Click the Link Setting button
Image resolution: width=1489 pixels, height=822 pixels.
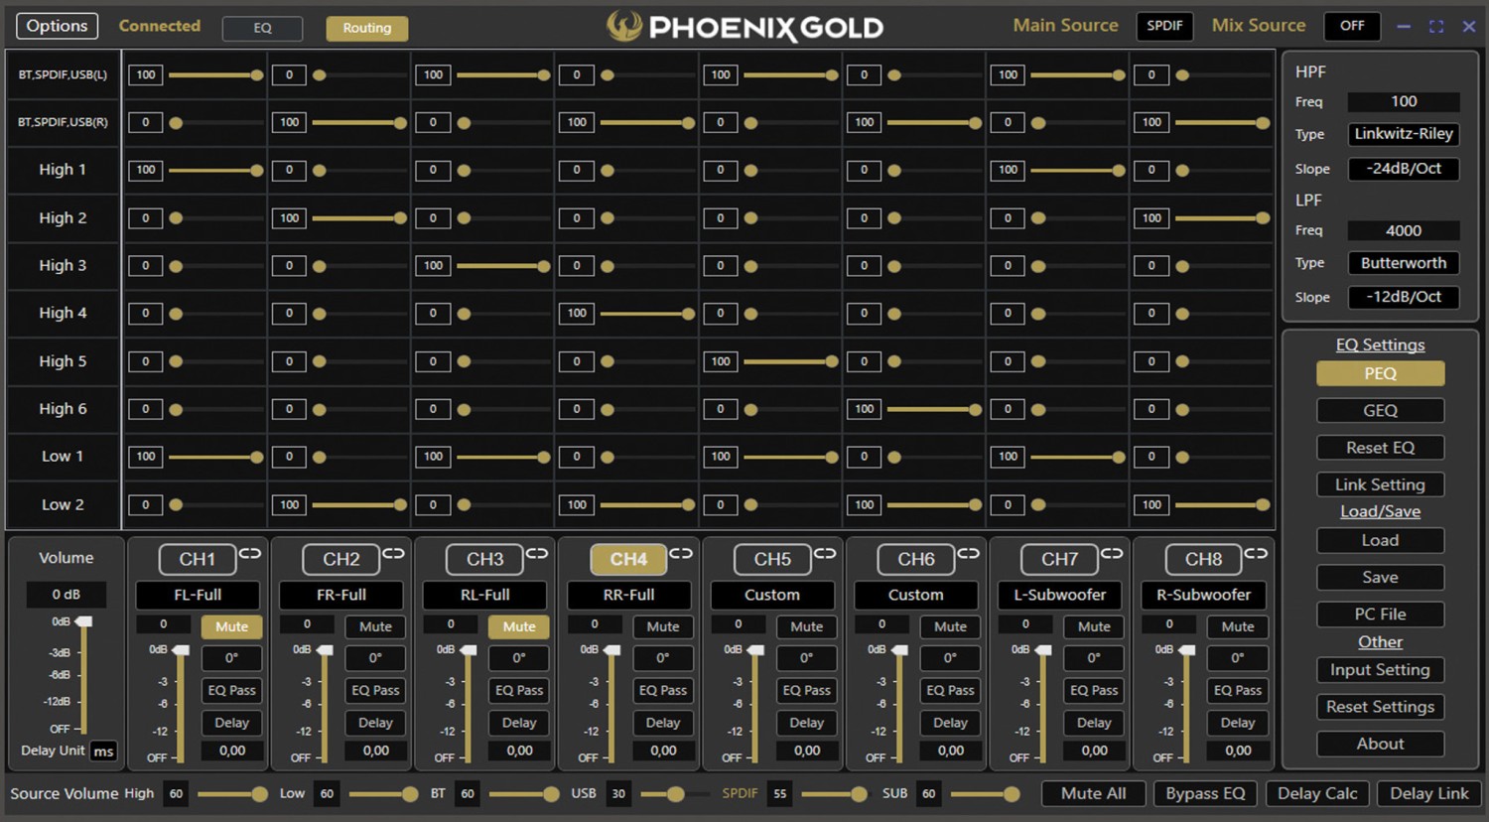[1380, 484]
